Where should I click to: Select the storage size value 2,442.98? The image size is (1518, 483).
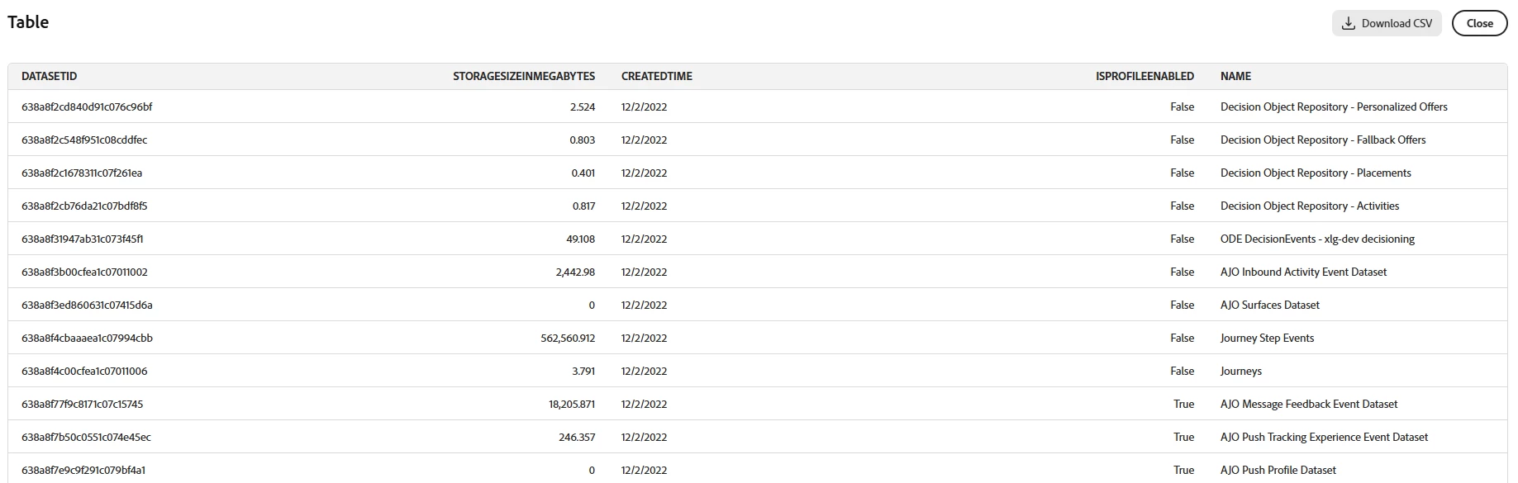pos(575,272)
